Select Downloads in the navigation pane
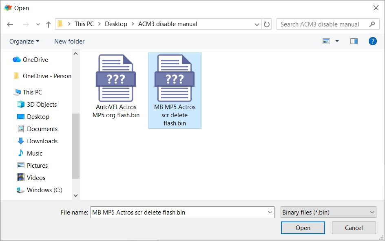Viewport: 385px width, 241px height. click(42, 141)
